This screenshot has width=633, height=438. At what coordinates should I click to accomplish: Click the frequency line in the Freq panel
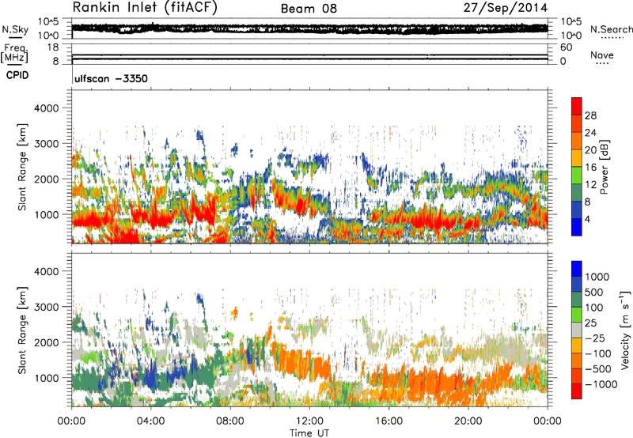click(x=309, y=55)
